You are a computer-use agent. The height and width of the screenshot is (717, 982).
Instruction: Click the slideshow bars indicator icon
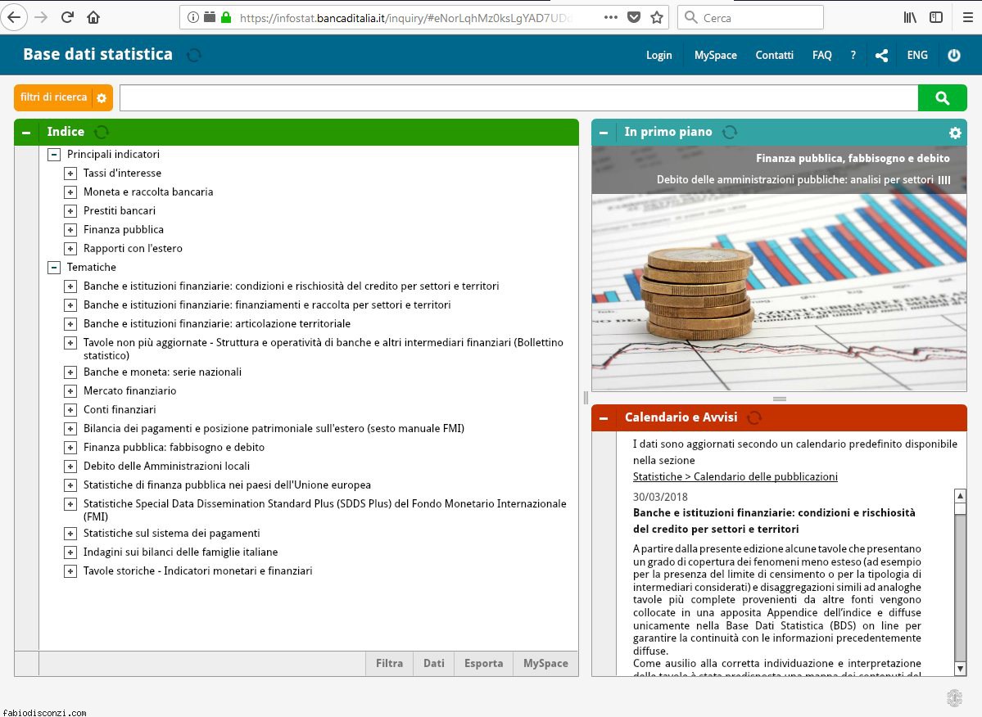pos(944,179)
